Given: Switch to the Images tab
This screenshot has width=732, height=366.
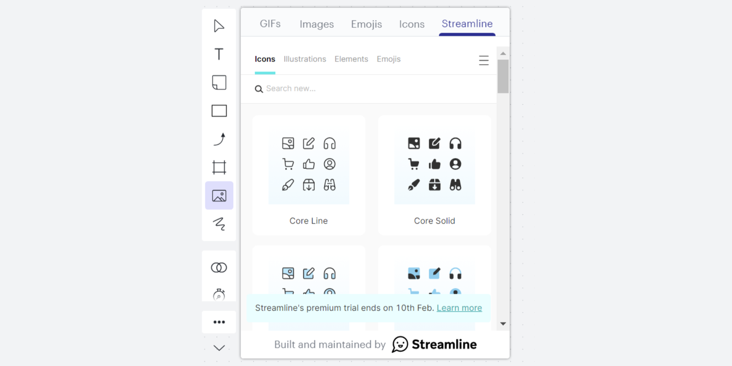Looking at the screenshot, I should [317, 24].
